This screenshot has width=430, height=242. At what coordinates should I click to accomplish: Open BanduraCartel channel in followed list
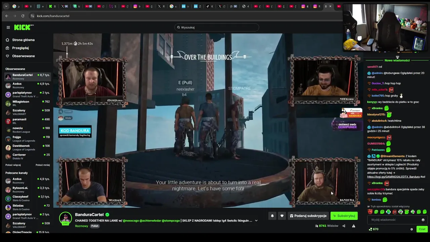click(x=28, y=77)
